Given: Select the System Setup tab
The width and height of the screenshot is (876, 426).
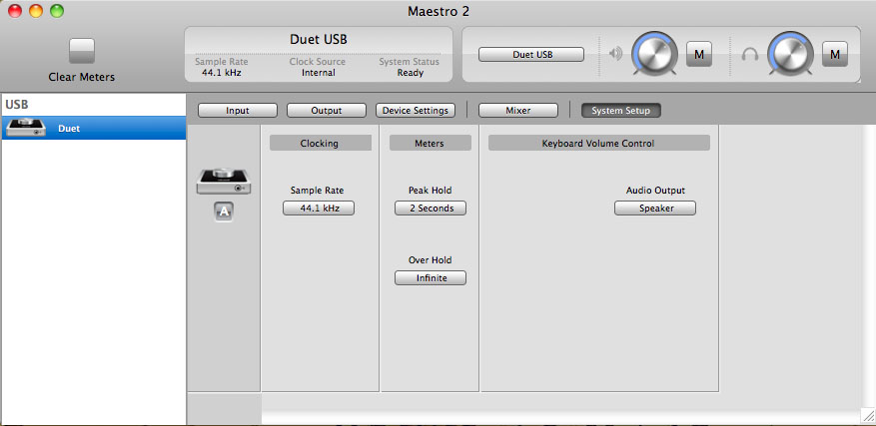Looking at the screenshot, I should coord(620,111).
